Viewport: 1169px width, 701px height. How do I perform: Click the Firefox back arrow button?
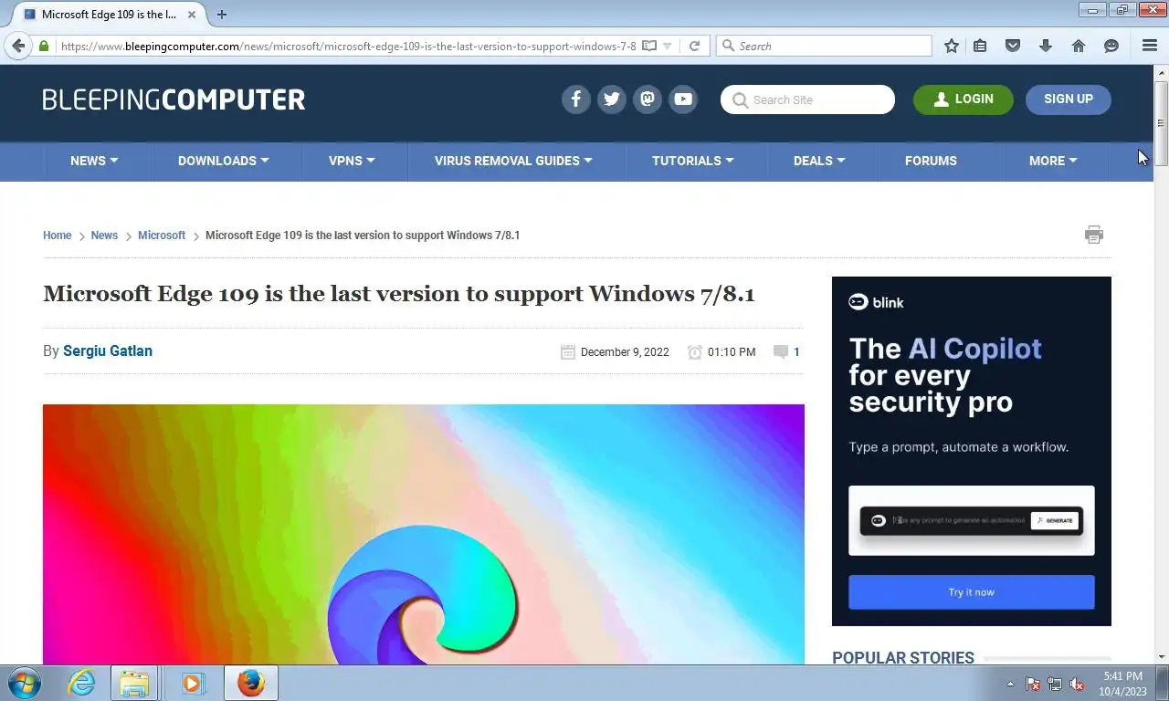(18, 46)
